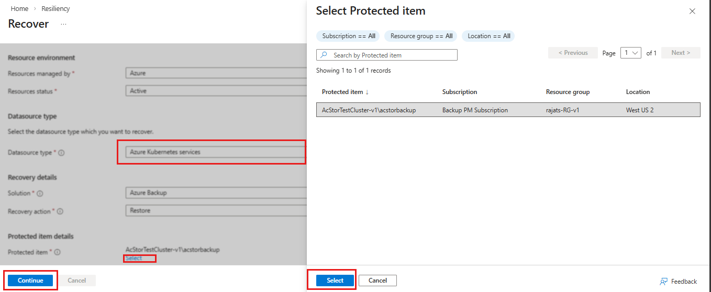
Task: Open the Datasource type dropdown
Action: (x=216, y=152)
